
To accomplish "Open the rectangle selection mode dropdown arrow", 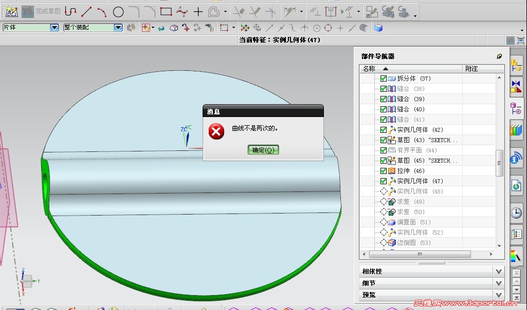I will (x=233, y=28).
